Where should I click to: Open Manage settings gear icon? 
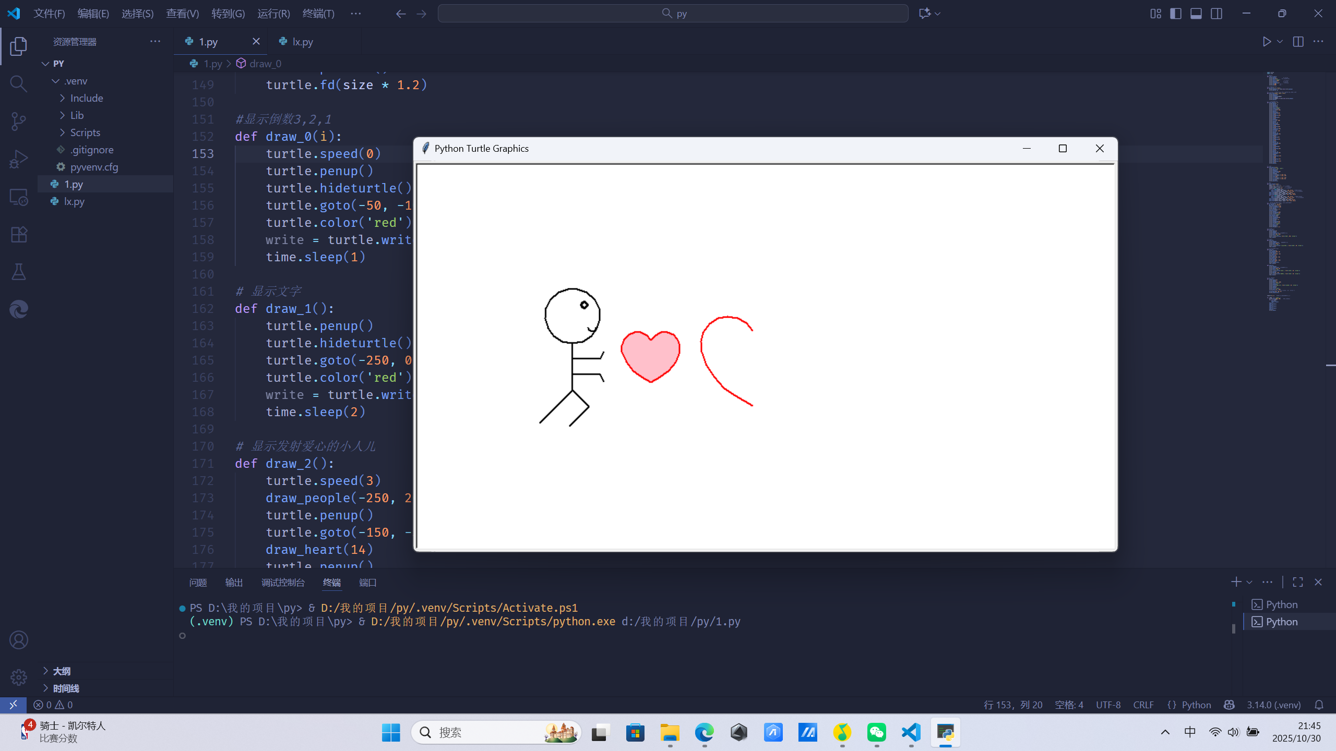[19, 677]
